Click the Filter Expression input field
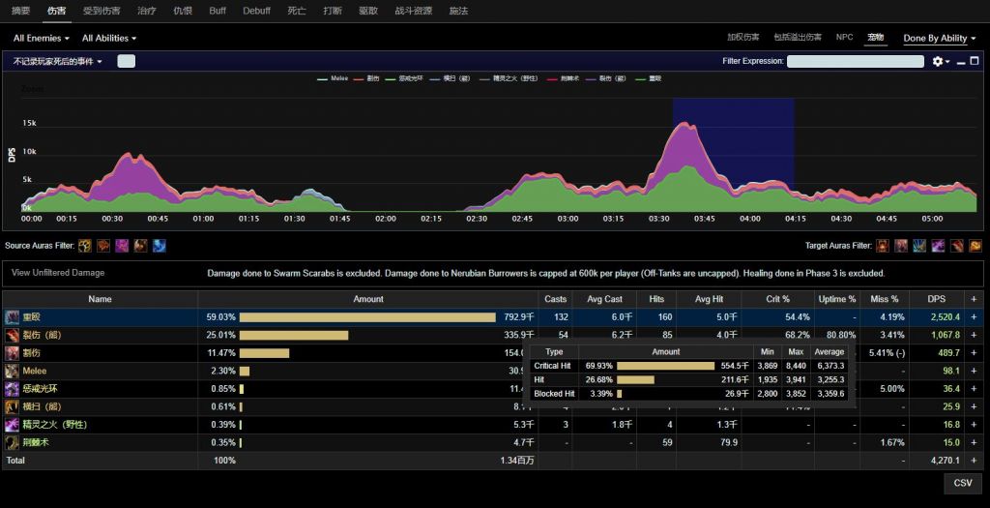 point(855,61)
